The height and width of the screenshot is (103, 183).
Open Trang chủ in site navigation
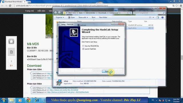(x=29, y=11)
